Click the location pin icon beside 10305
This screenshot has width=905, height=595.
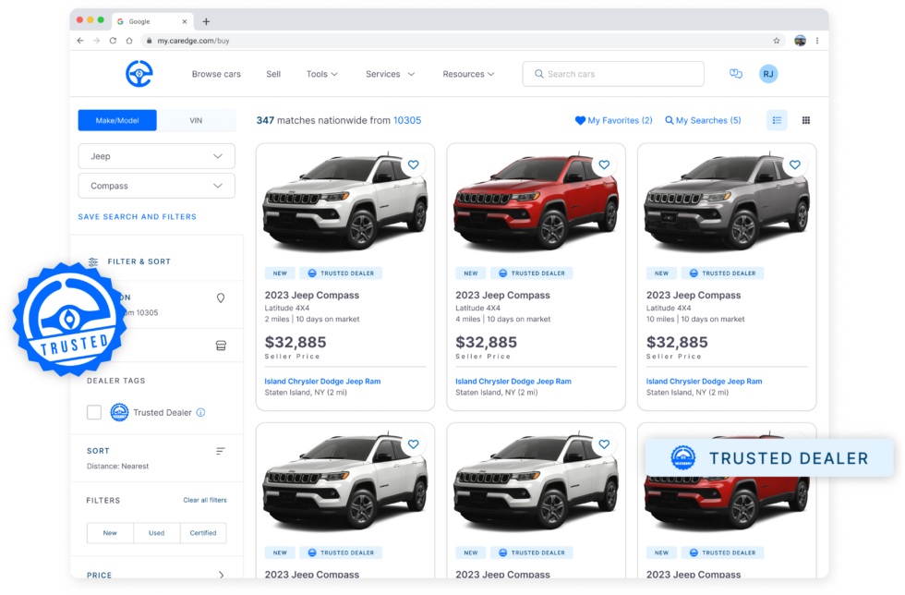[x=221, y=297]
